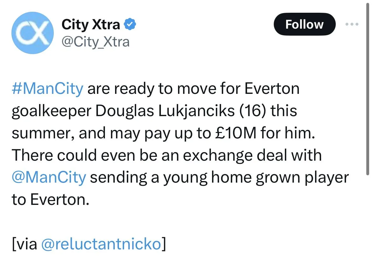Click the blue verified badge
Viewport: 372px width, 265px height.
point(130,24)
